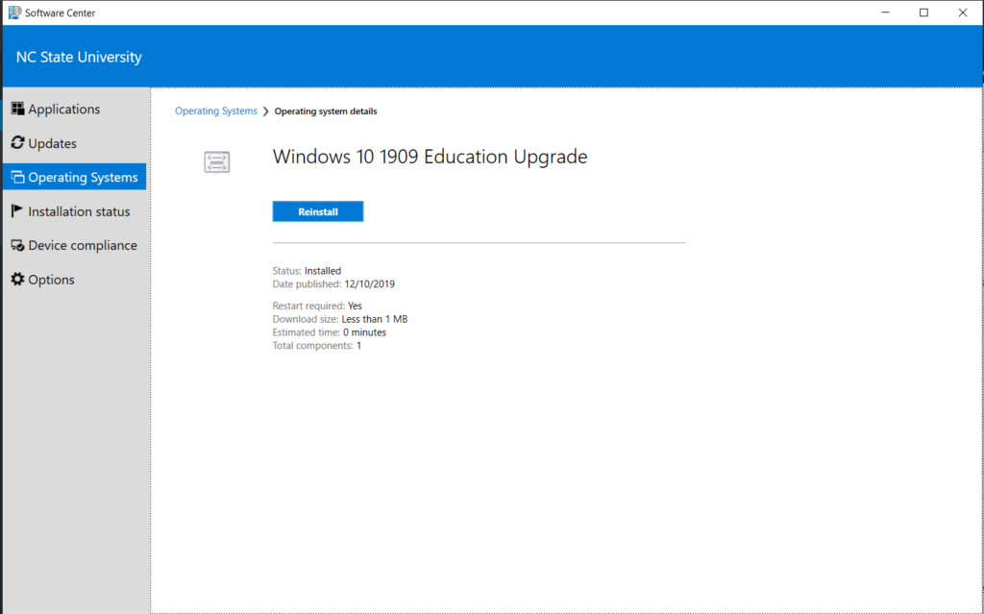Click the breadcrumb chevron after Operating Systems
The image size is (984, 614).
263,111
